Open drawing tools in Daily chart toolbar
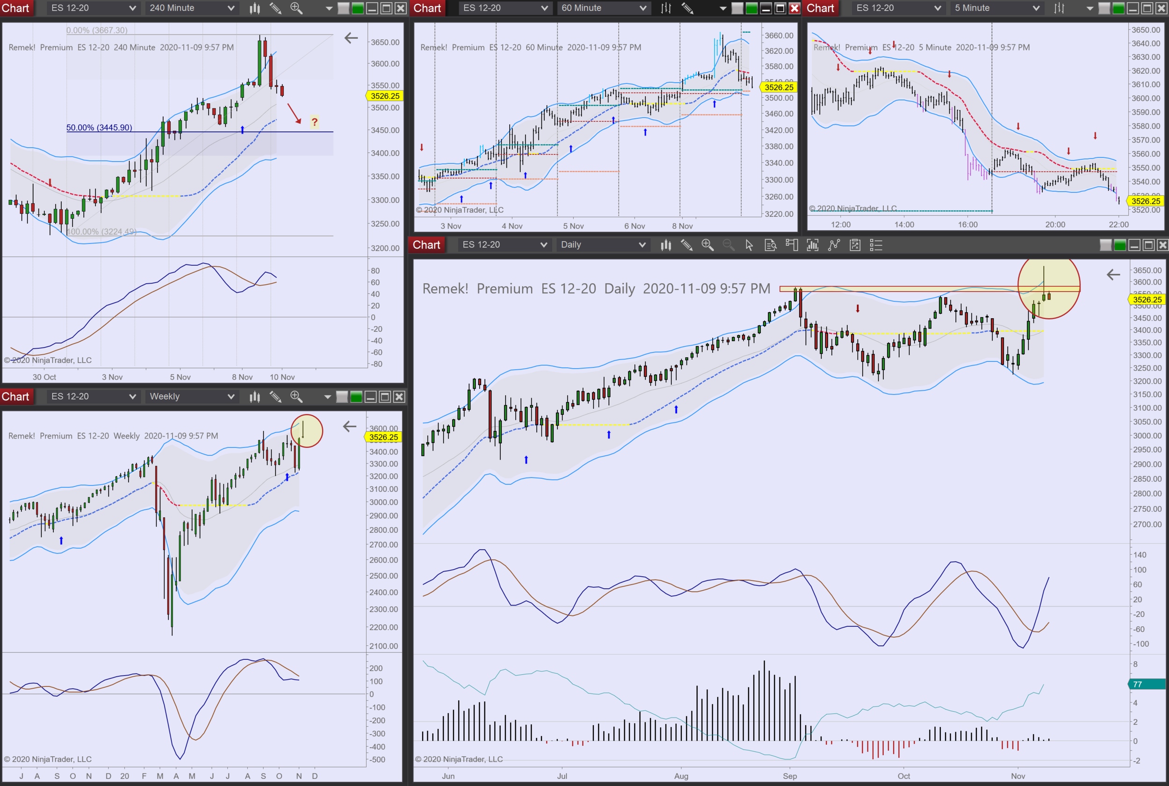 tap(686, 244)
